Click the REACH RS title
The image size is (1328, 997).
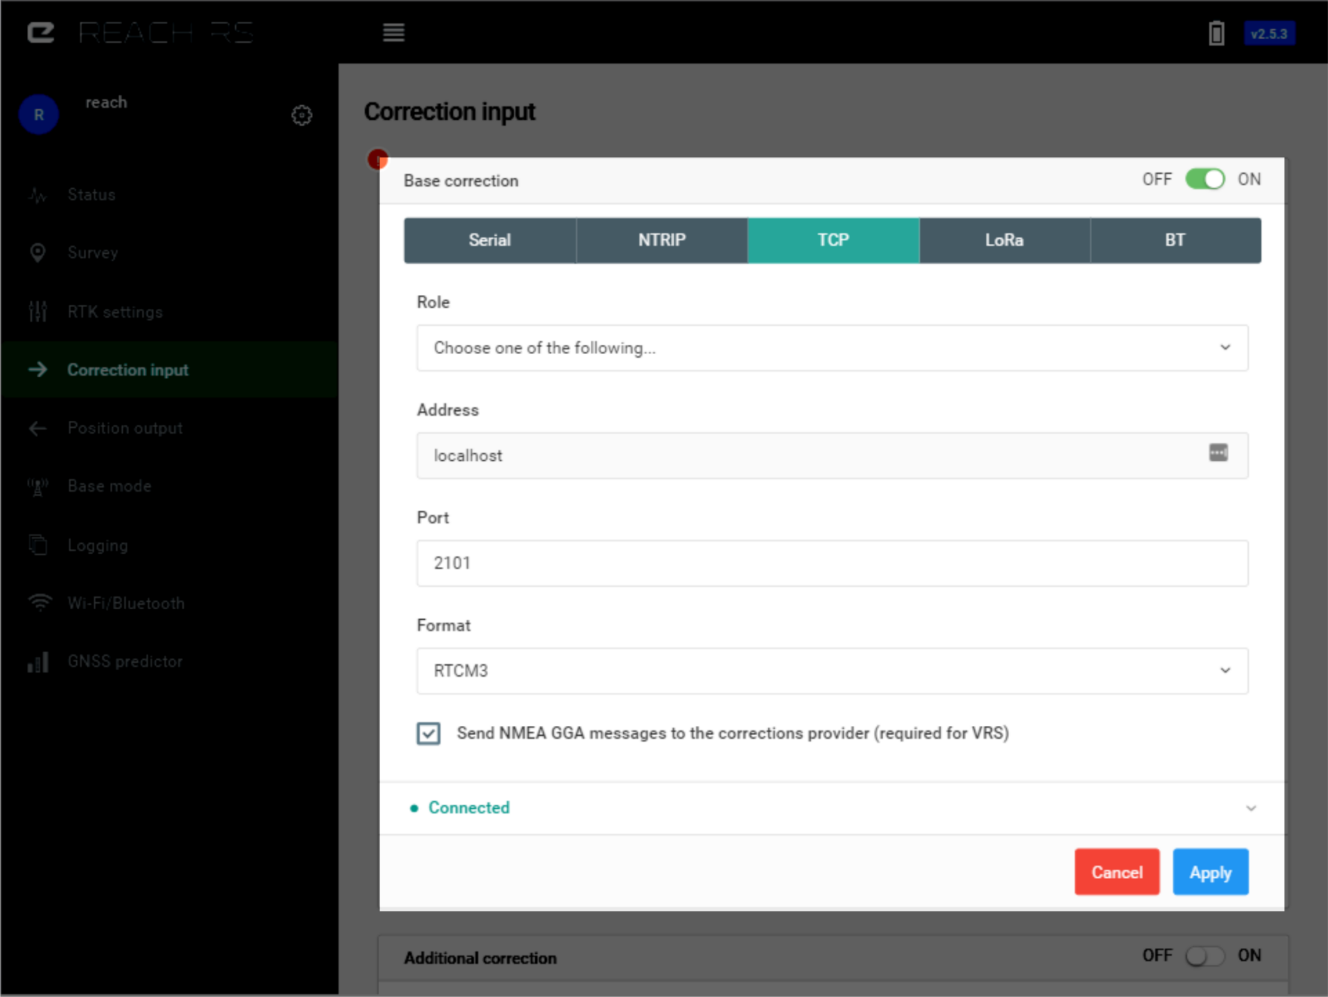(x=166, y=32)
